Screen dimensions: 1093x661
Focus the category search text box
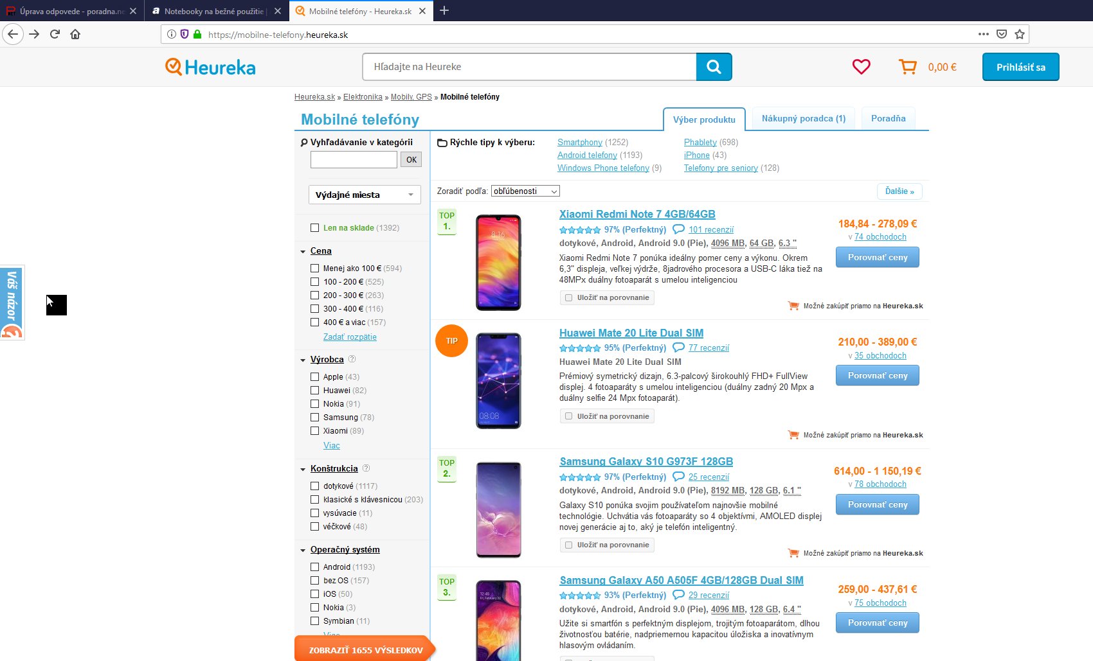354,159
